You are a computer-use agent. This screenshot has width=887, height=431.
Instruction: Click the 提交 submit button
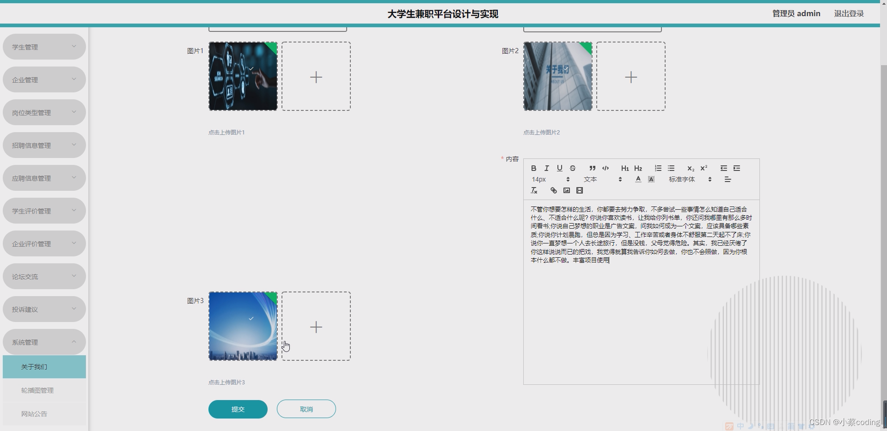(238, 409)
